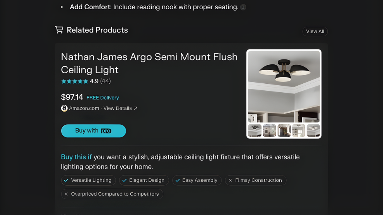Click the five-star rating icons
Image resolution: width=383 pixels, height=215 pixels.
pos(75,81)
